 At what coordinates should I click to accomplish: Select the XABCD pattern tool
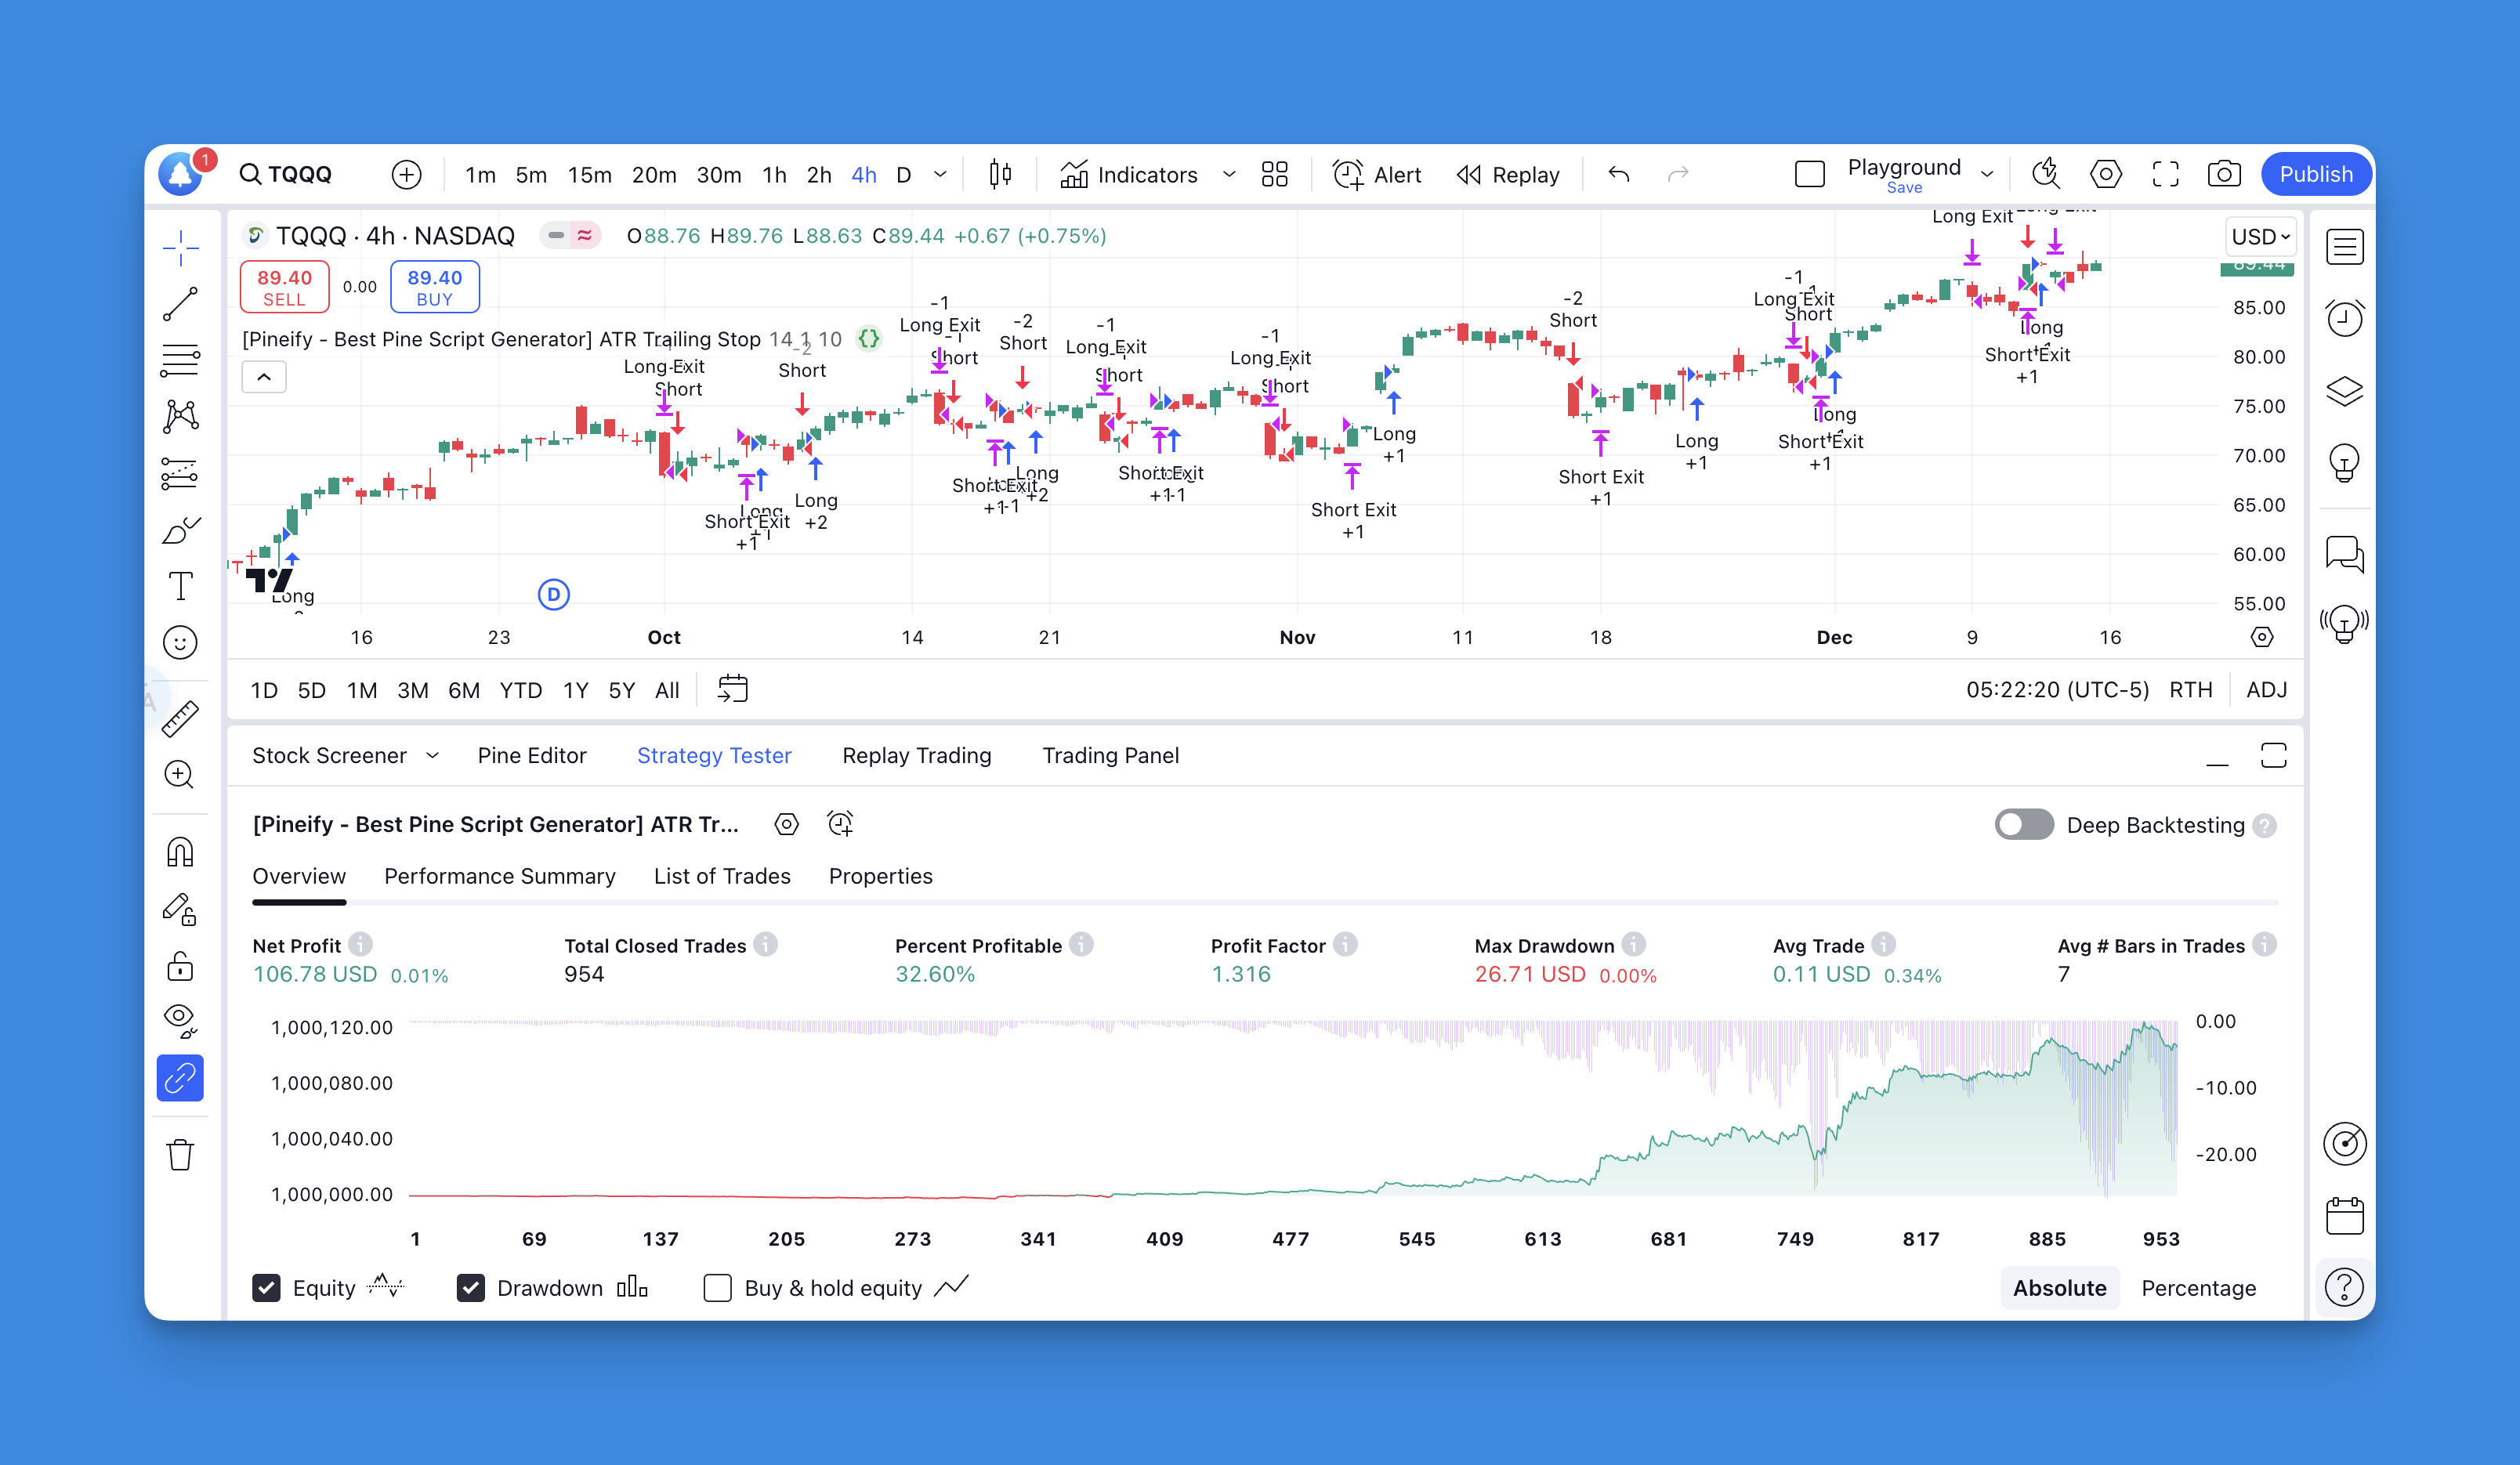tap(180, 416)
